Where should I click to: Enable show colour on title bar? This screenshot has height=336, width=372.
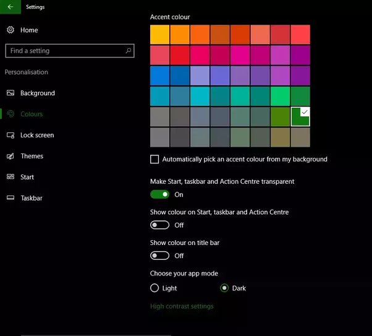point(159,256)
